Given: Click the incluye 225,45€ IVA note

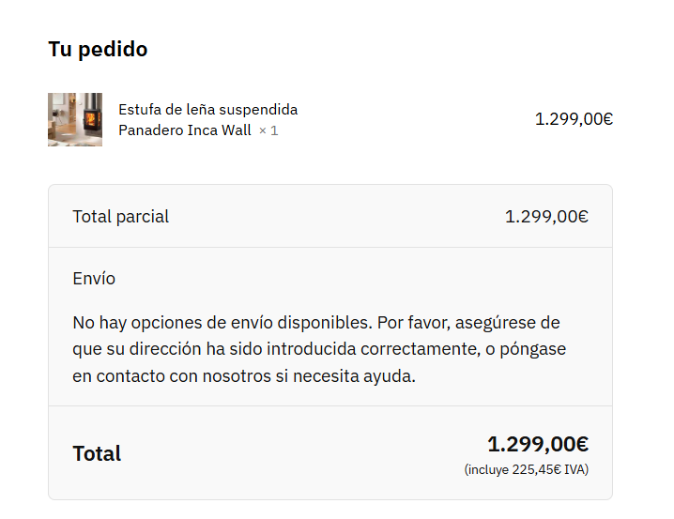Looking at the screenshot, I should pos(526,469).
